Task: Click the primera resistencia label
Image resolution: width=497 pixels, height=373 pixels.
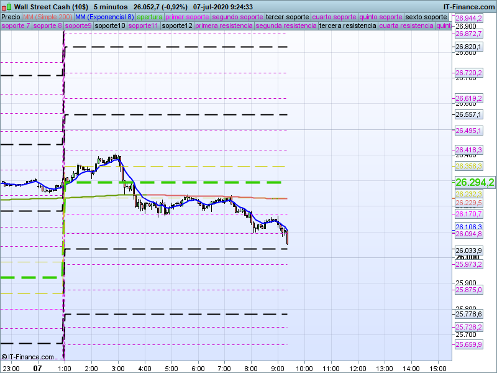Action: 224,26
